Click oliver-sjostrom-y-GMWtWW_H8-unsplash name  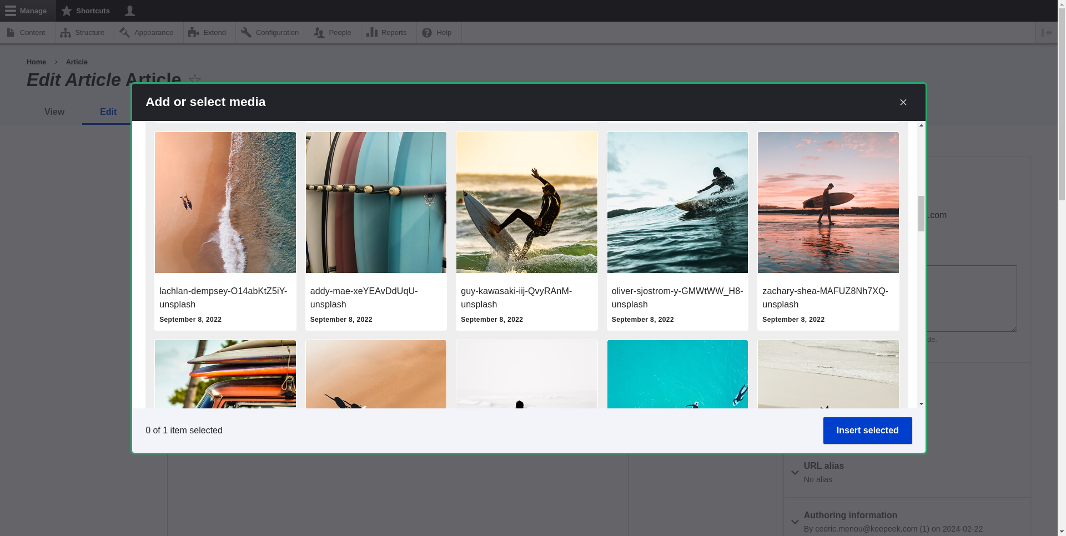pyautogui.click(x=677, y=297)
